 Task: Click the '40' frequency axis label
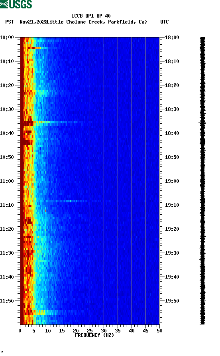tap(132, 331)
